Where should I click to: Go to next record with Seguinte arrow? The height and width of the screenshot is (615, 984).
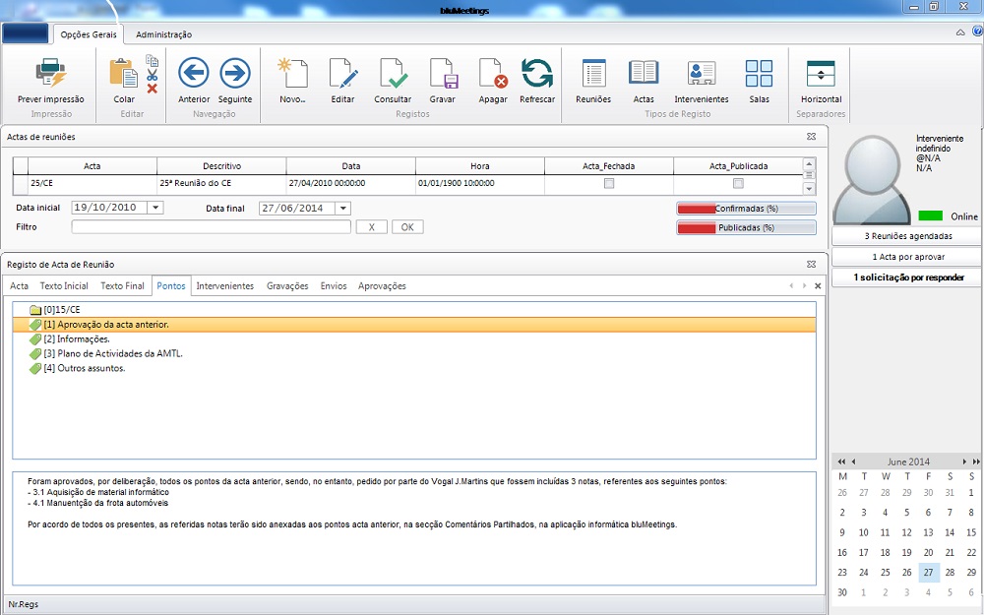tap(234, 74)
